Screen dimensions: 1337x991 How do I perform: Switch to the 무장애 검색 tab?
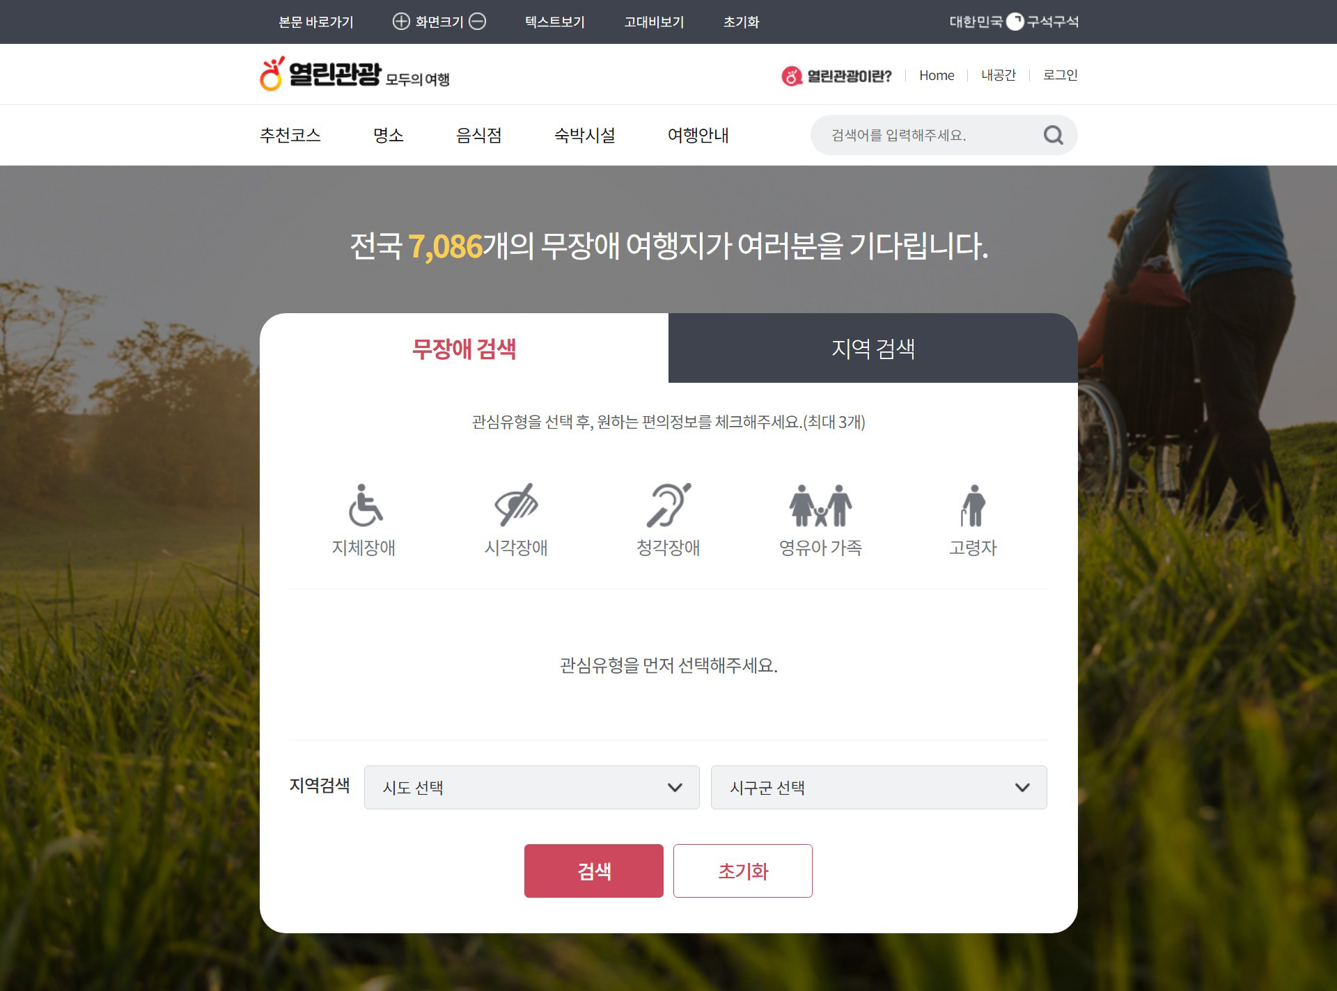(464, 348)
